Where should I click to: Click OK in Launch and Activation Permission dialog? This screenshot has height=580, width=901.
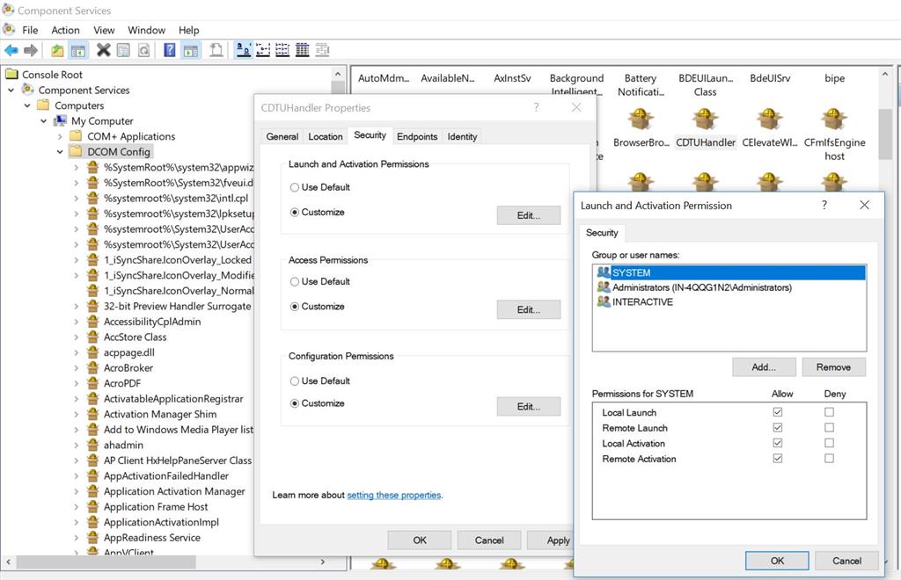point(777,561)
